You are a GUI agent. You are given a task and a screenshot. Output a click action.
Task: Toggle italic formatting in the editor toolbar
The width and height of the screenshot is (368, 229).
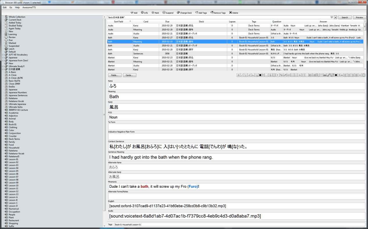click(x=242, y=75)
